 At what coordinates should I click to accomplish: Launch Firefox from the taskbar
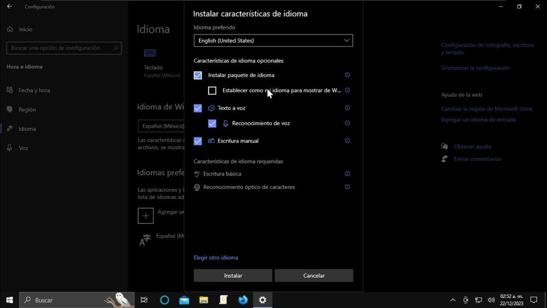(x=243, y=300)
